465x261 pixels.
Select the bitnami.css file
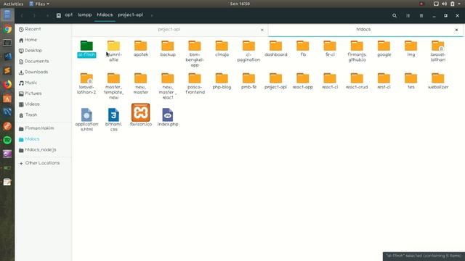coord(113,120)
